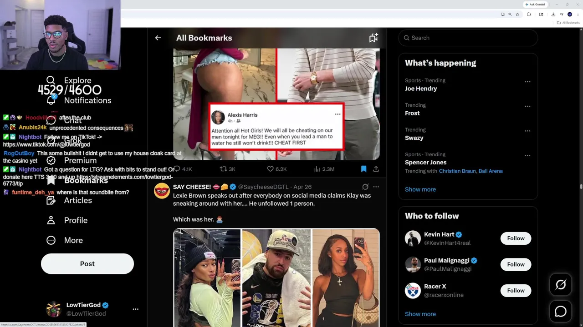The height and width of the screenshot is (327, 583).
Task: Open the floating Messages chat button
Action: tap(561, 311)
